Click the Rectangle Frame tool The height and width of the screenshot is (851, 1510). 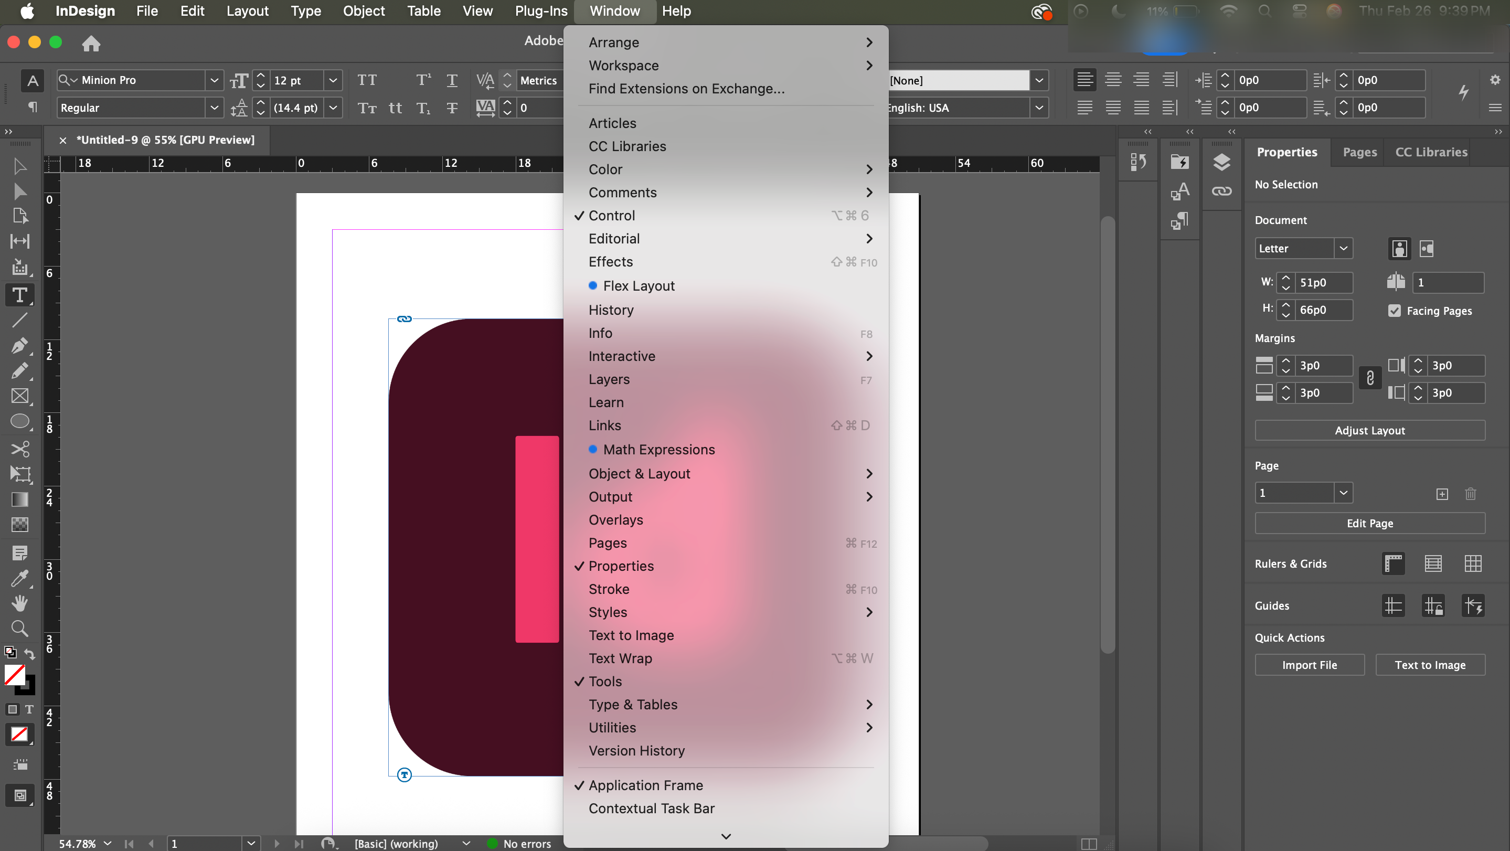pos(19,396)
